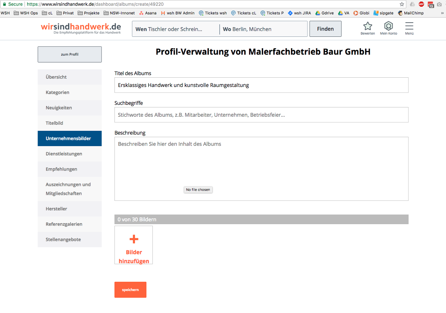
Task: Focus the Suchbegriffe input field
Action: coord(261,115)
